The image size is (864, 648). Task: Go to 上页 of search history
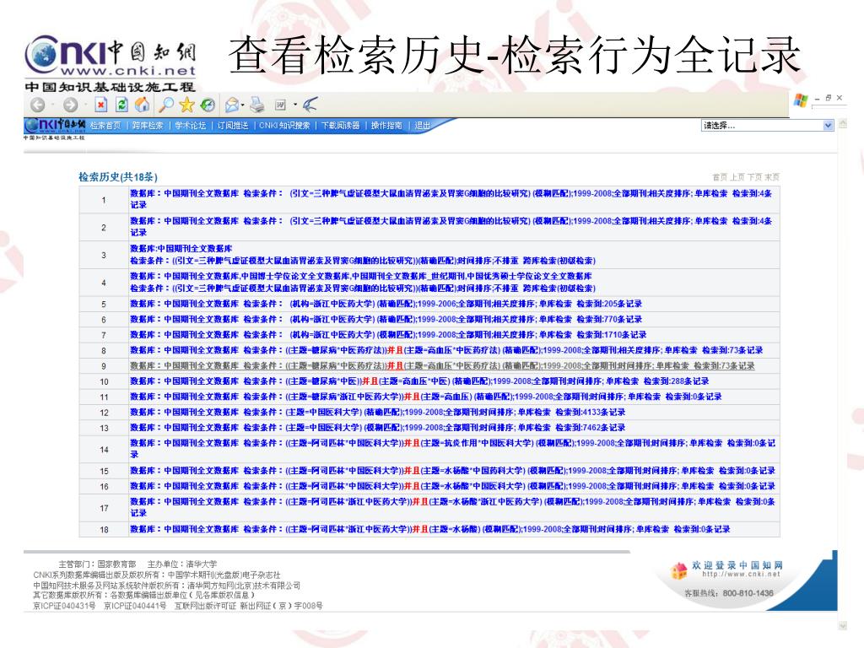[737, 177]
